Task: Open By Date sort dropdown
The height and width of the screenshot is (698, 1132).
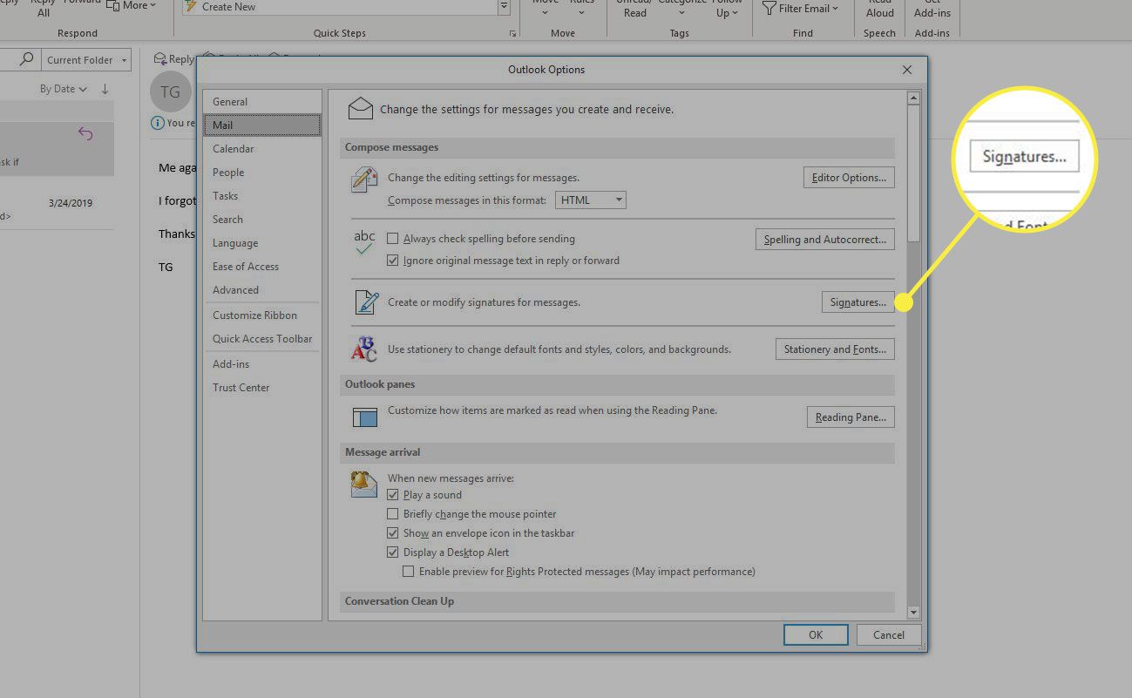Action: tap(64, 89)
